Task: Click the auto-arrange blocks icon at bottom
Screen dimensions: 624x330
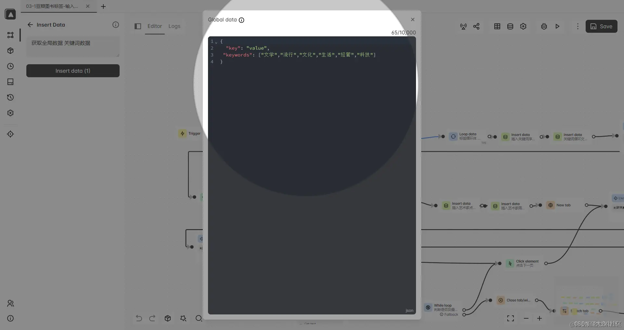Action: click(183, 318)
